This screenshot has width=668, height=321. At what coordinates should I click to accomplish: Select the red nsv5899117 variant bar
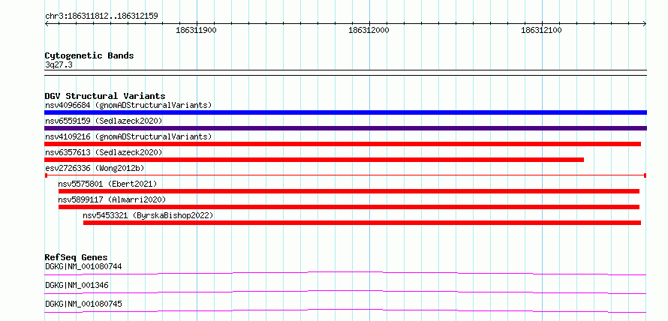pyautogui.click(x=349, y=207)
